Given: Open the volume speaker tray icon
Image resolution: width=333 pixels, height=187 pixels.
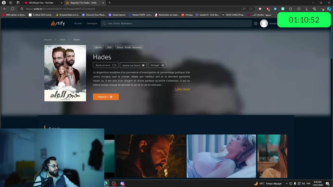Looking at the screenshot, I should tap(303, 184).
